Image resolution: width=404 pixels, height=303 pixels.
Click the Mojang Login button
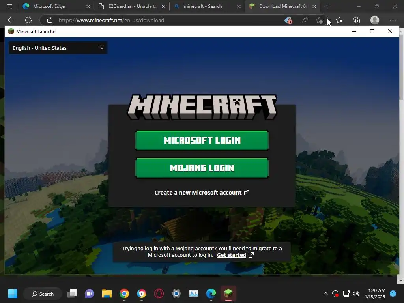pos(202,168)
